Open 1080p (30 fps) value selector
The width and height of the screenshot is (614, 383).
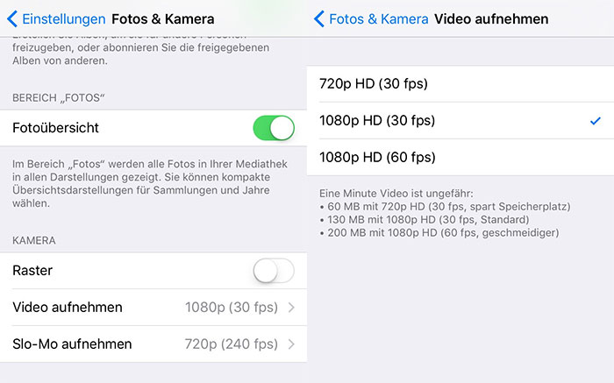click(x=232, y=308)
